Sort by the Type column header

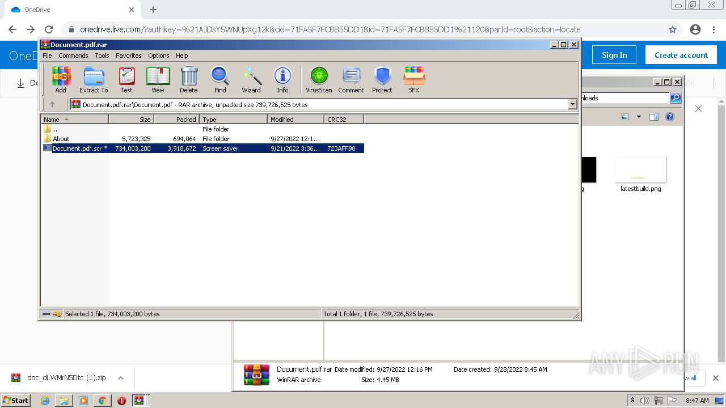click(233, 120)
